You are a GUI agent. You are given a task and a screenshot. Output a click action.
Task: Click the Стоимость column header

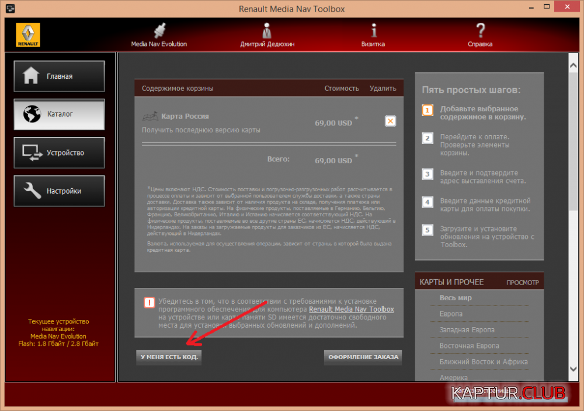click(x=342, y=89)
